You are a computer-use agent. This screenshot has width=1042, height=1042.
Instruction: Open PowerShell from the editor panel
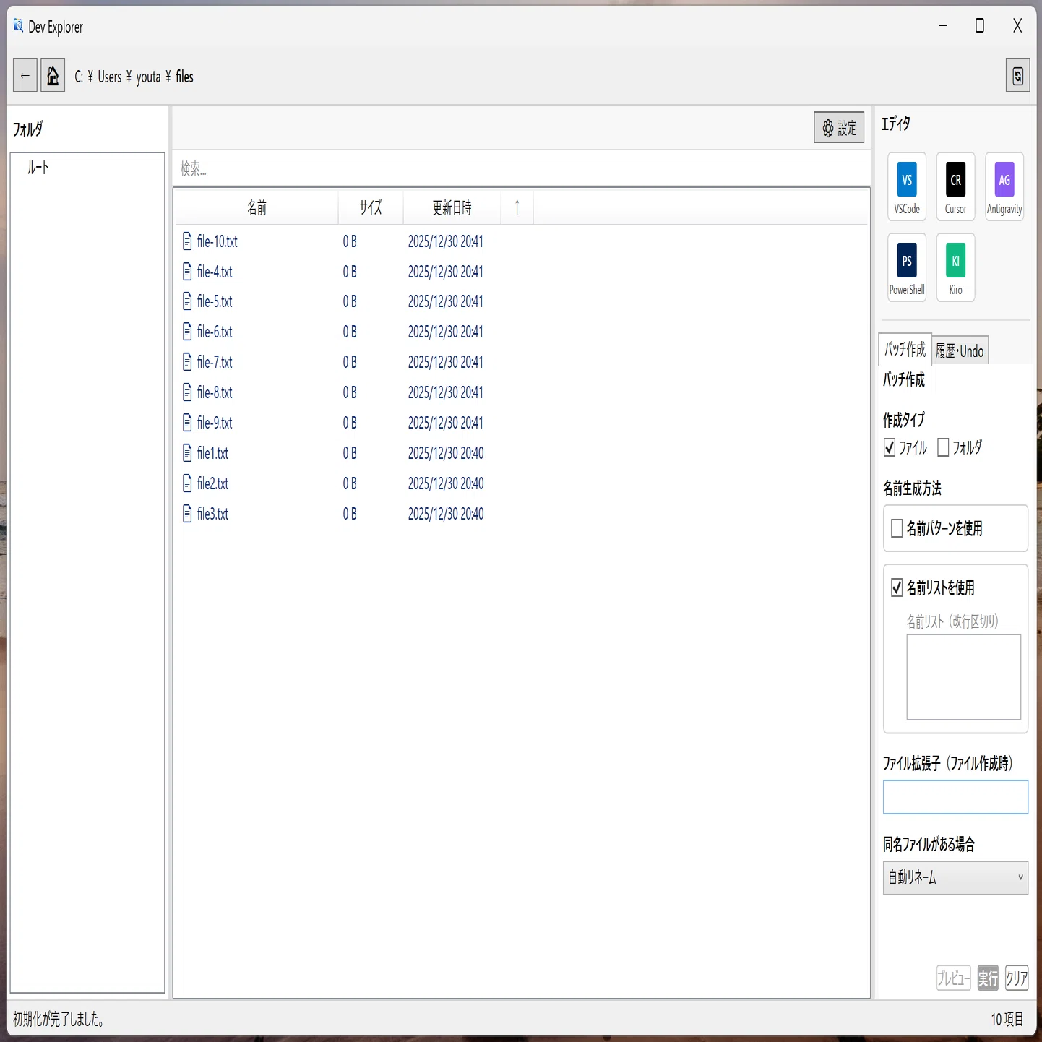[907, 267]
